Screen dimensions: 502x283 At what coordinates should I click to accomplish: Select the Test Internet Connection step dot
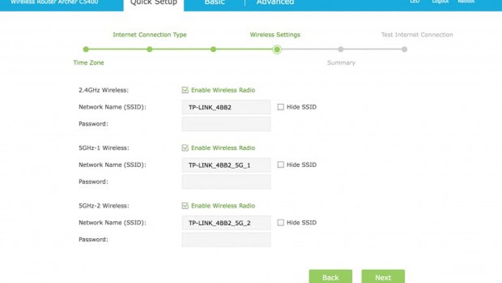[404, 49]
